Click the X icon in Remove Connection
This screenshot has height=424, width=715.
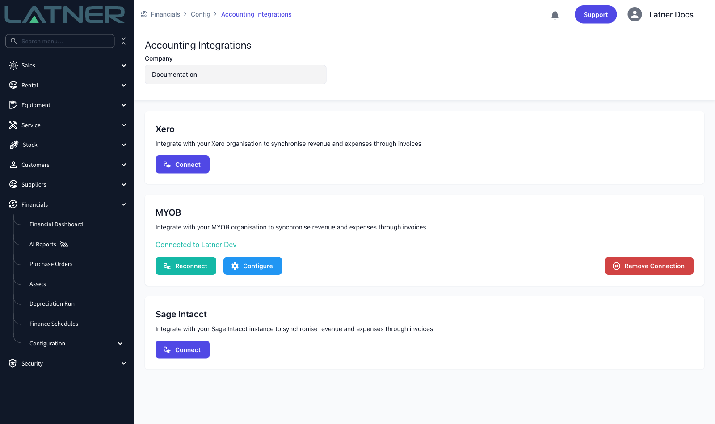pos(616,266)
